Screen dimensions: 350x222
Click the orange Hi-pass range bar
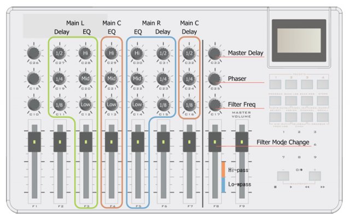(x=223, y=170)
